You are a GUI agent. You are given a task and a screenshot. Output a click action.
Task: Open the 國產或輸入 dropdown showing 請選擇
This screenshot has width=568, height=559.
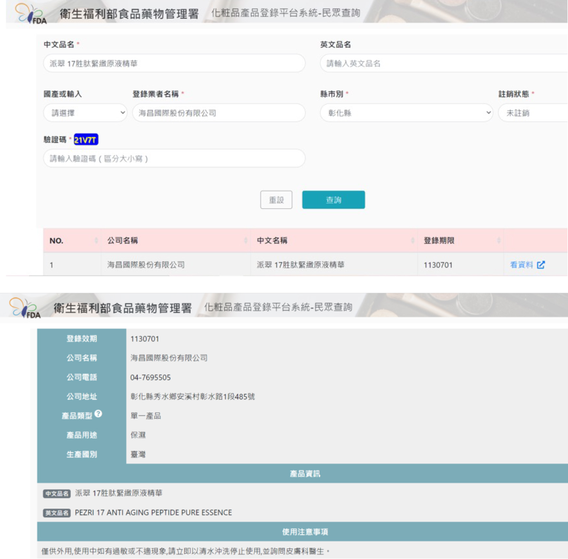[85, 113]
